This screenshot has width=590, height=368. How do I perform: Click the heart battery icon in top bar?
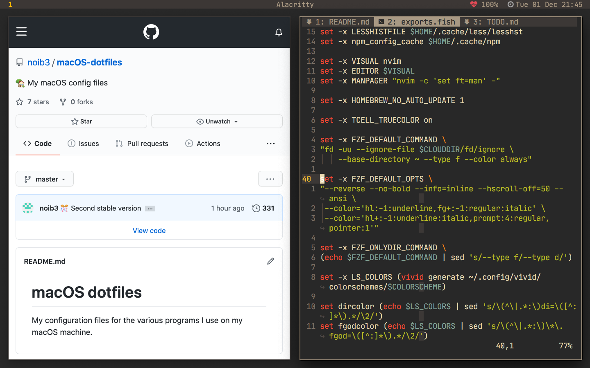[x=474, y=4]
